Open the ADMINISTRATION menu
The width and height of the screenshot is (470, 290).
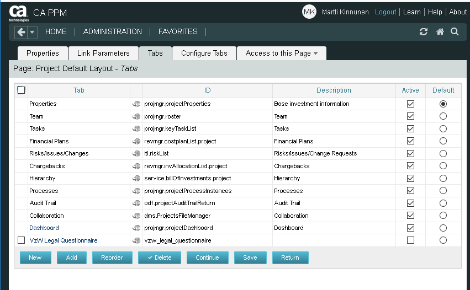(112, 32)
